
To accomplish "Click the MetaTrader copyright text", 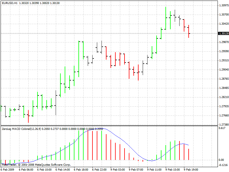I will click(9, 165).
